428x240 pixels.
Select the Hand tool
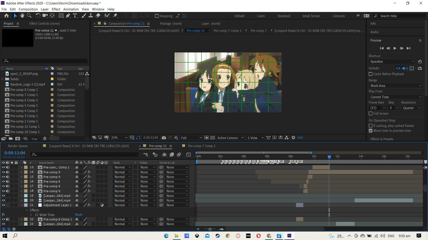click(x=22, y=16)
